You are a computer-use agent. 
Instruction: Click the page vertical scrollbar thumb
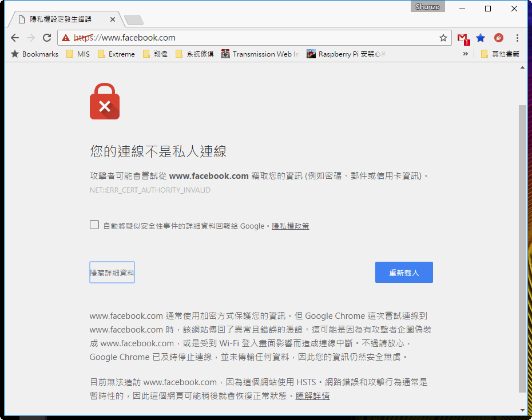(522, 249)
